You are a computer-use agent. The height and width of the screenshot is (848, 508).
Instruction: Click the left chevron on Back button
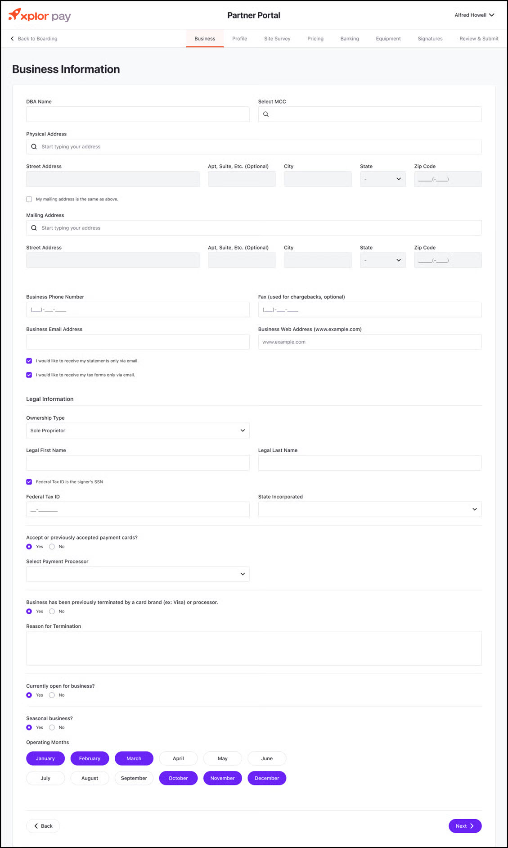click(36, 826)
